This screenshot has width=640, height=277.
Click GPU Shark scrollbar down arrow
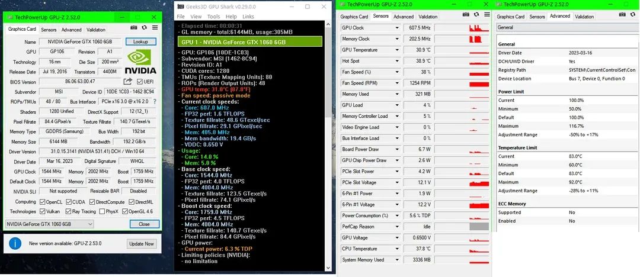[328, 268]
